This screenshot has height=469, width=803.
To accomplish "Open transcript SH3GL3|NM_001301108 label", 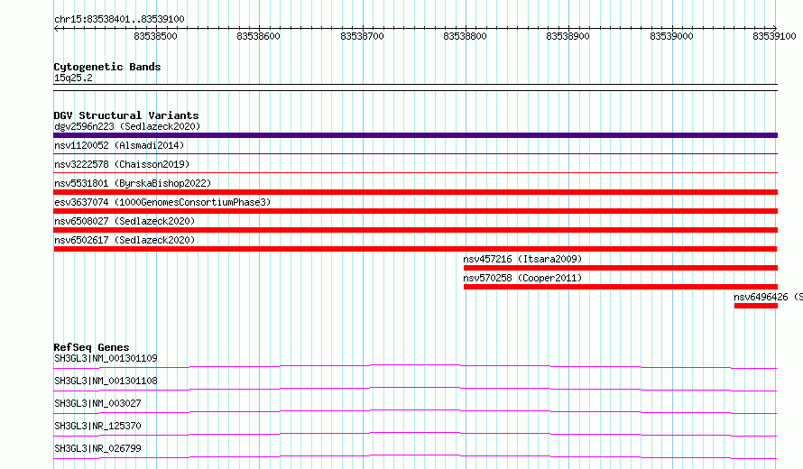I will pyautogui.click(x=106, y=381).
